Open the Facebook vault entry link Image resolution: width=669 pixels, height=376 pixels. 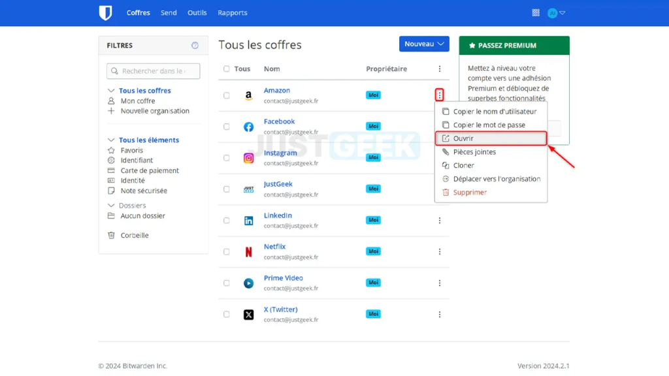(x=279, y=121)
